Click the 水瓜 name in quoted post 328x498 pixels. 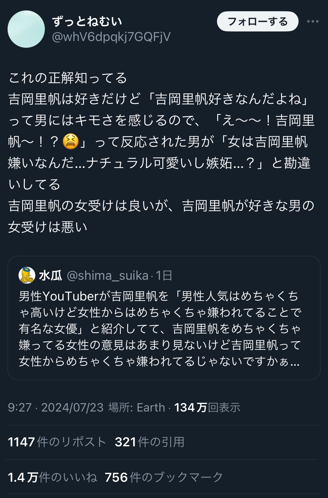pyautogui.click(x=50, y=276)
